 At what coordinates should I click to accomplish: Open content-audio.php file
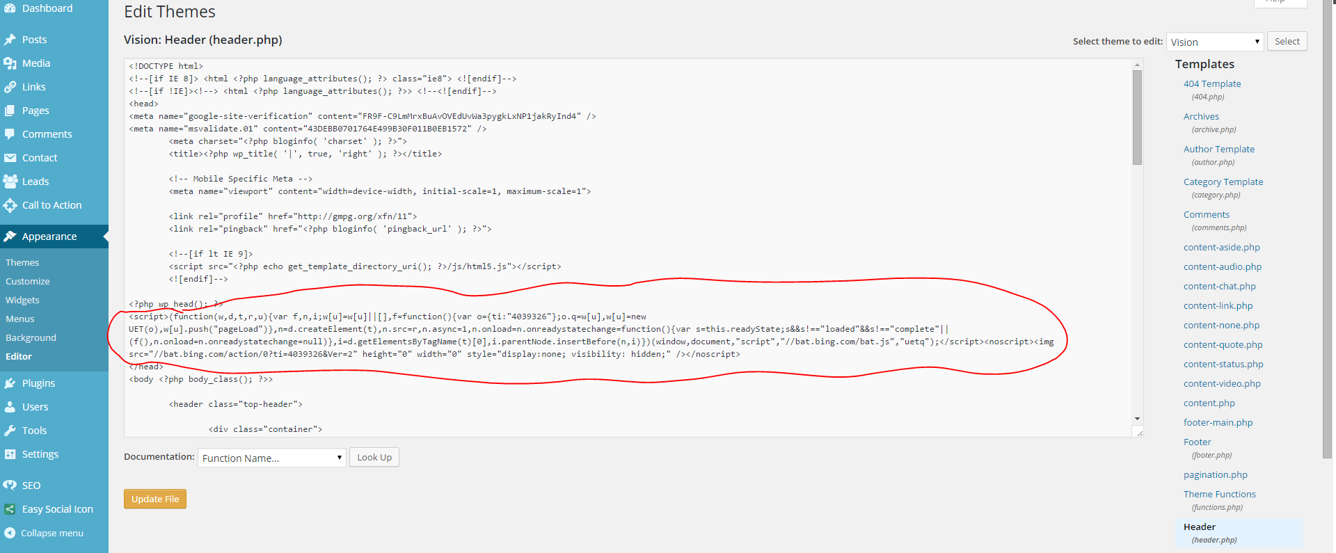[x=1223, y=266]
